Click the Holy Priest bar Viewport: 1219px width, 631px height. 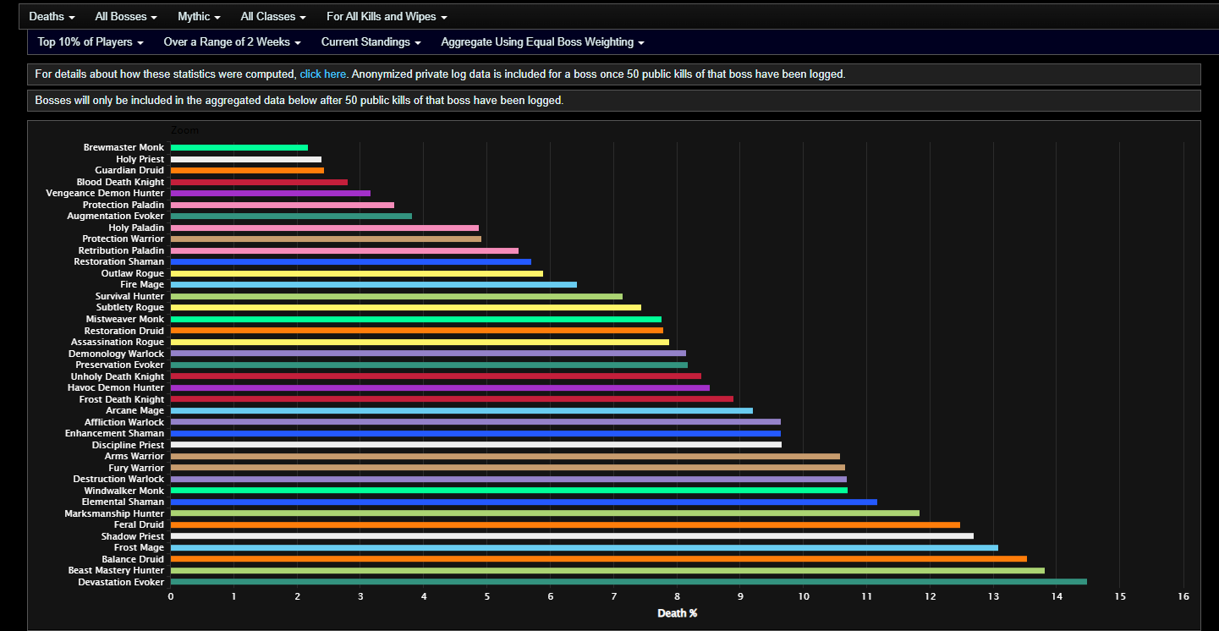246,159
